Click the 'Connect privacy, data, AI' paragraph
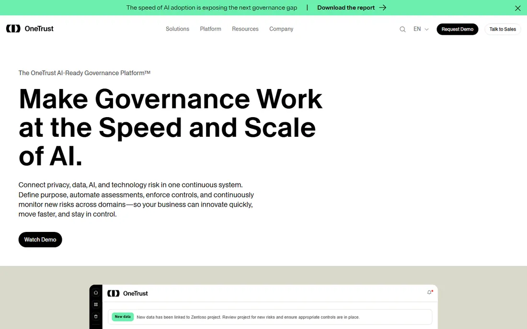 point(136,199)
